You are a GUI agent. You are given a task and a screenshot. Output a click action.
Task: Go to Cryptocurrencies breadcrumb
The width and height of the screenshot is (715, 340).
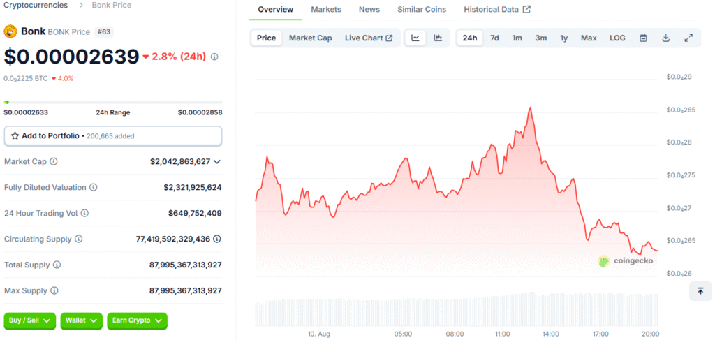coord(36,6)
